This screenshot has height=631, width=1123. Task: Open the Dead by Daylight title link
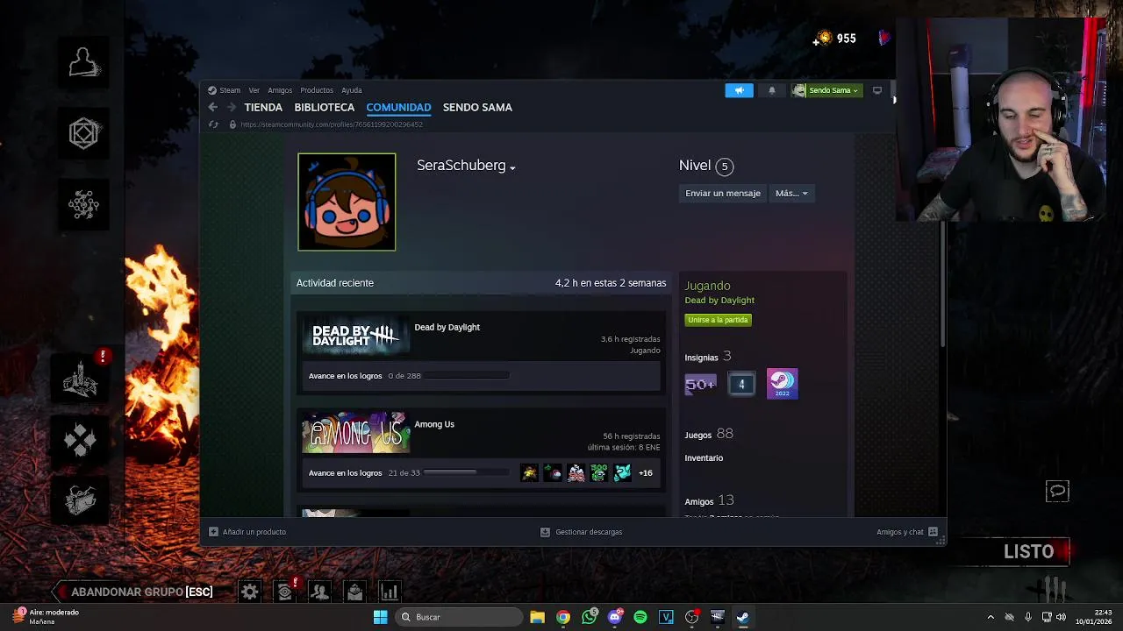[x=447, y=327]
